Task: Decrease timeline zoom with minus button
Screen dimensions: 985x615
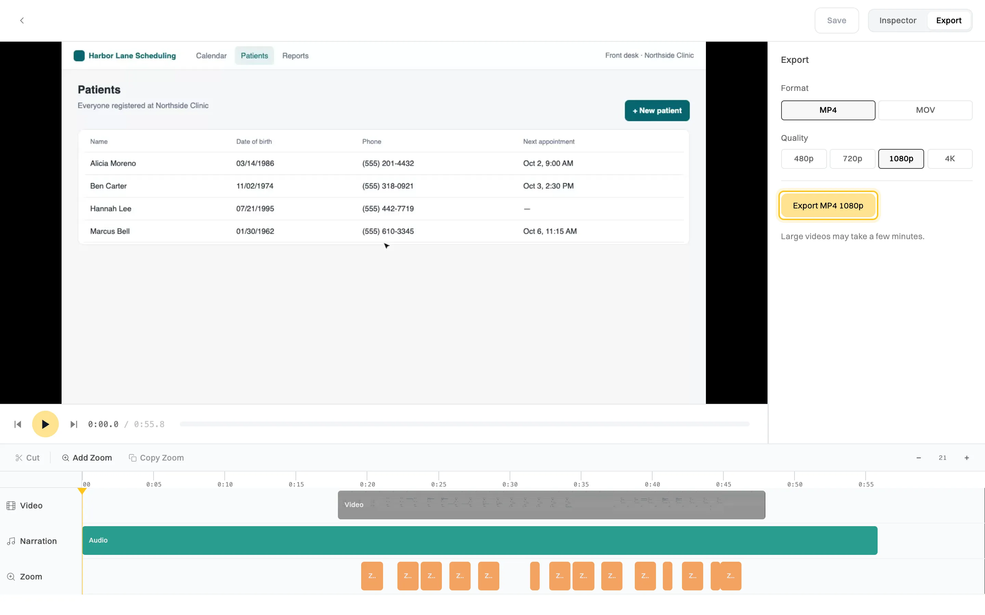Action: tap(918, 457)
